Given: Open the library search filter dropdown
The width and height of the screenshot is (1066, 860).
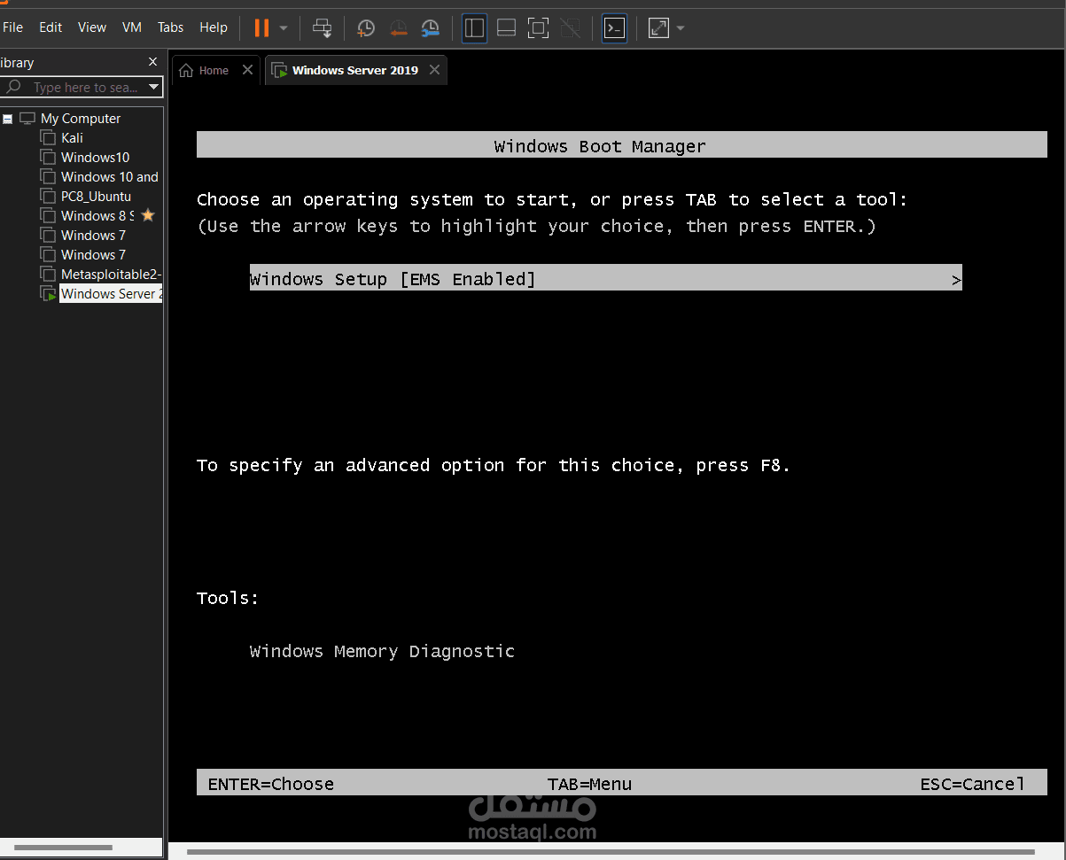Looking at the screenshot, I should tap(154, 87).
